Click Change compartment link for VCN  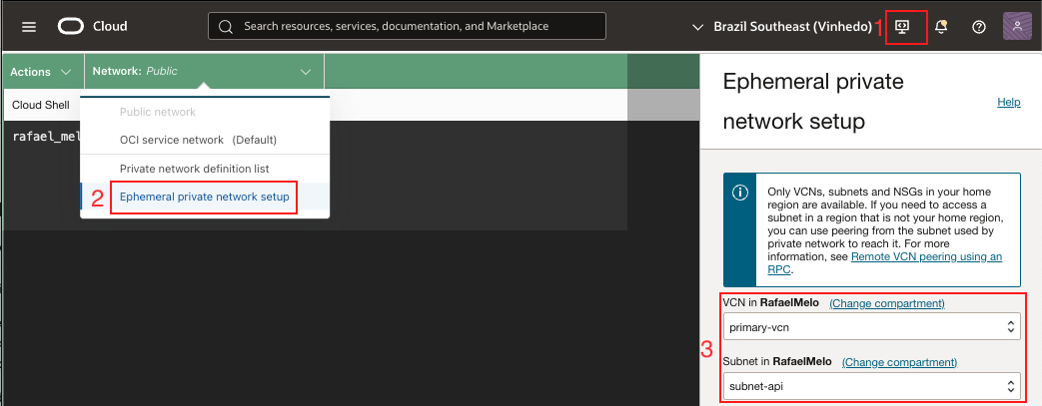[x=887, y=303]
